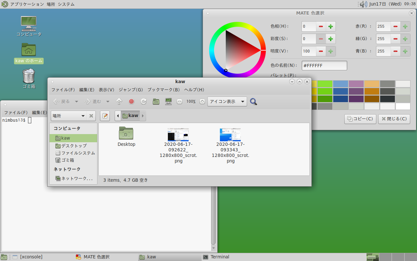Click the volume speaker icon in top panel

(x=363, y=4)
